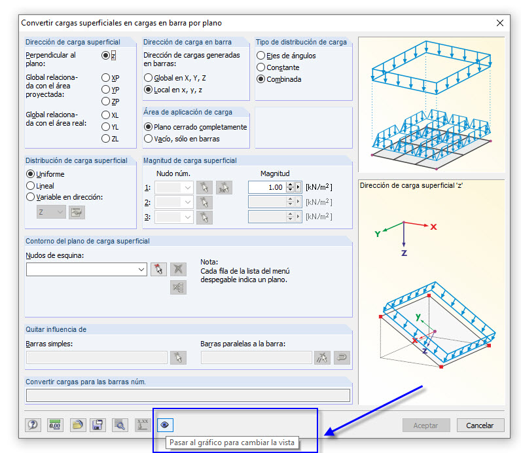Open saved settings with the folder icon
The height and width of the screenshot is (453, 521).
pyautogui.click(x=78, y=425)
